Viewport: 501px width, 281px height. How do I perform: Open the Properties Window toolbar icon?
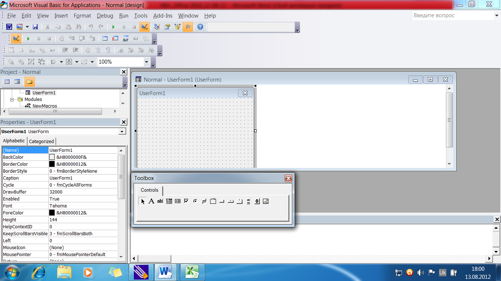(167, 27)
